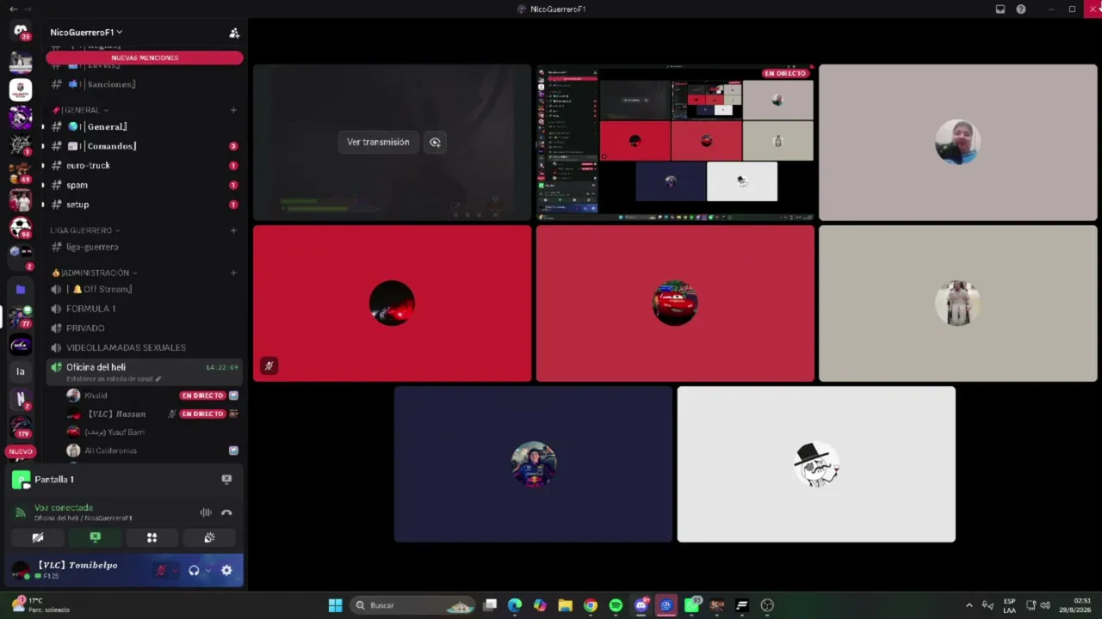Stop streaming Pantalla 1 icon
This screenshot has width=1102, height=619.
[x=226, y=479]
